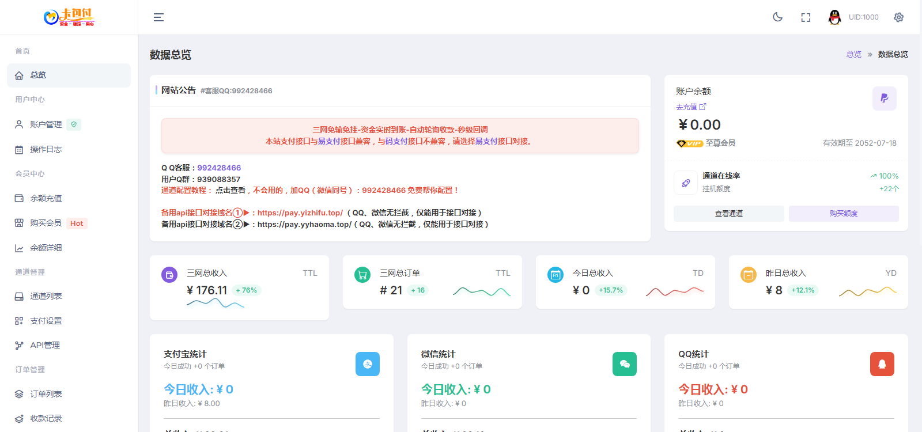922x432 pixels.
Task: Click the wallet icon beside 余额充值
Action: [x=19, y=198]
